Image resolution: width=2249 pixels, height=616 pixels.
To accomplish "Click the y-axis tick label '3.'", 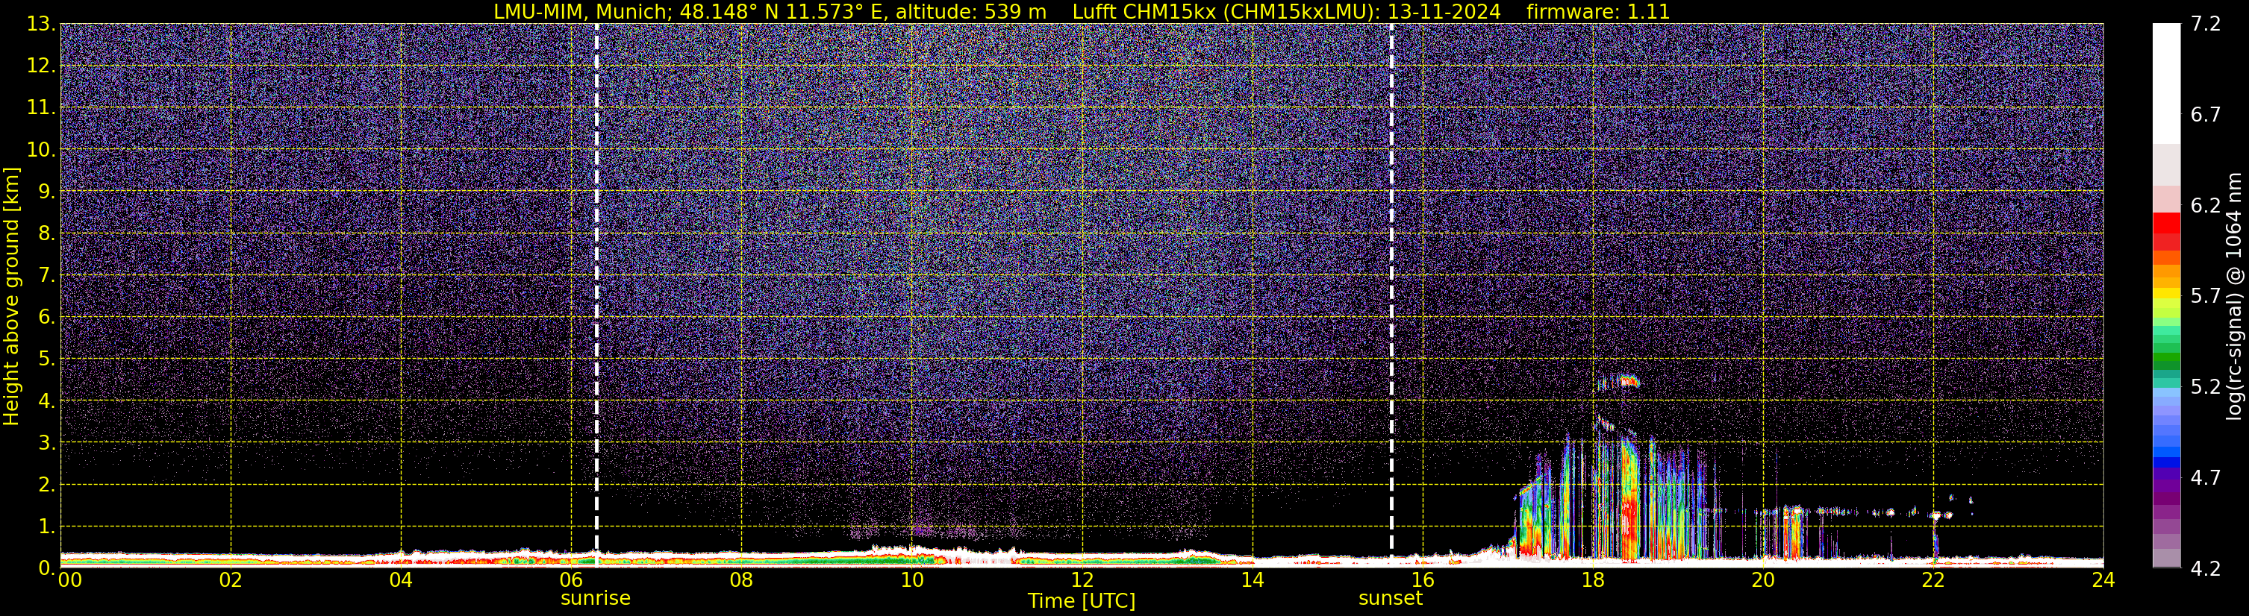I will click(46, 443).
